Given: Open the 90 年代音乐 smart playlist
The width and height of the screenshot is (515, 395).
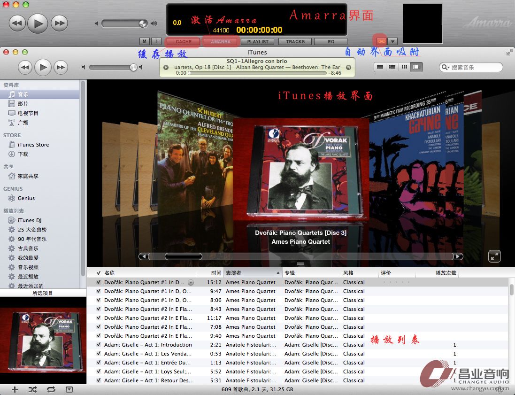Looking at the screenshot, I should pyautogui.click(x=40, y=239).
